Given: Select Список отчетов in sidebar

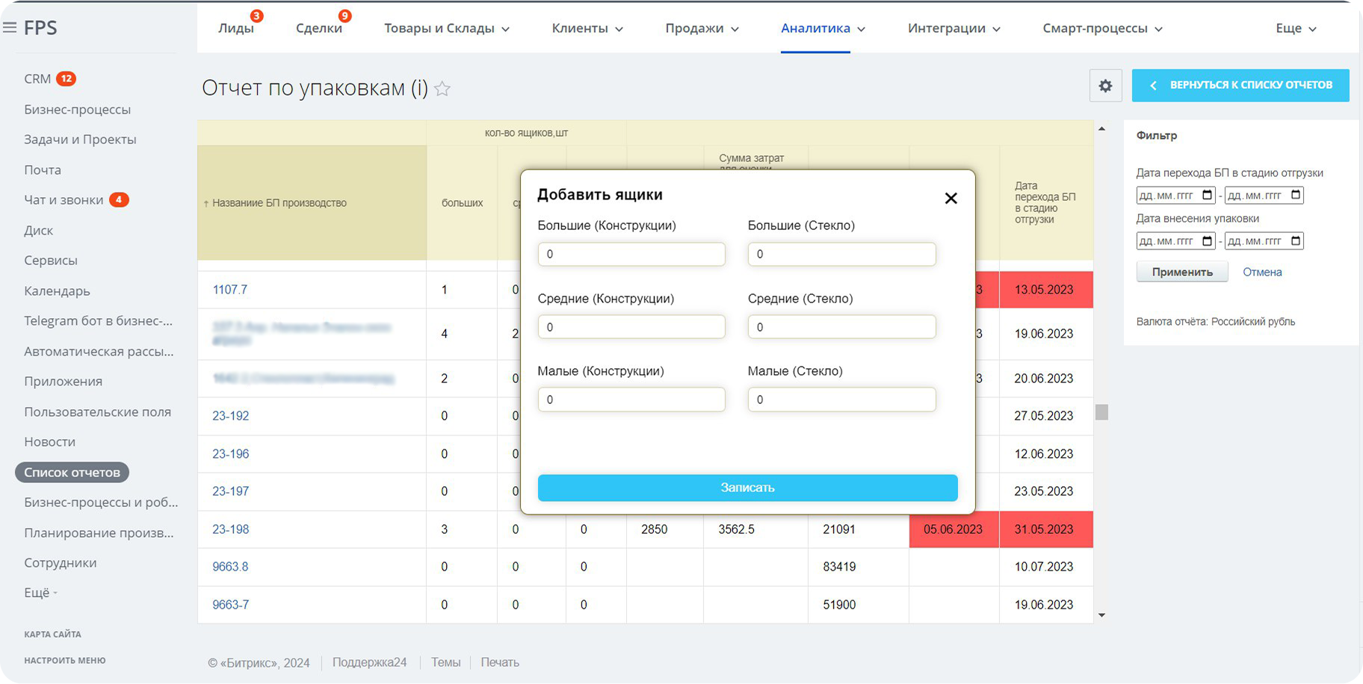Looking at the screenshot, I should click(x=72, y=472).
